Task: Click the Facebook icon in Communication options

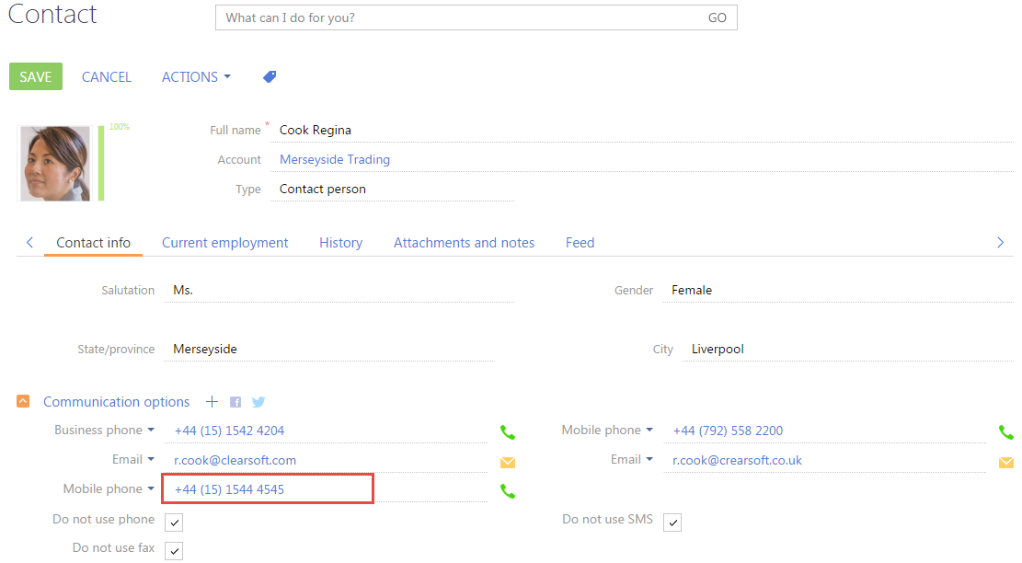Action: (x=235, y=402)
